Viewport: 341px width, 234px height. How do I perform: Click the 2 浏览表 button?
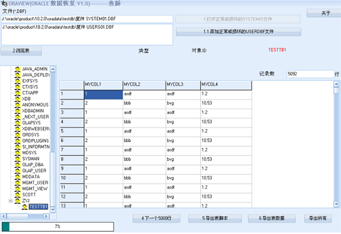tap(21, 51)
